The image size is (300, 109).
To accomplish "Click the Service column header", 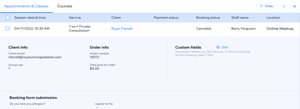I will coord(75,18).
